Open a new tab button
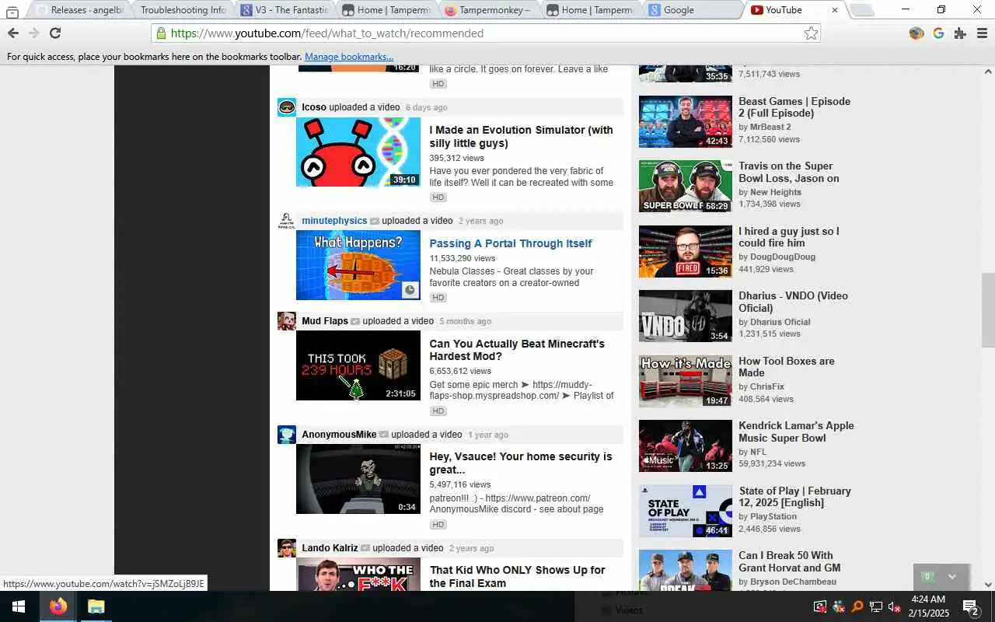Viewport: 995px width, 622px height. (861, 10)
